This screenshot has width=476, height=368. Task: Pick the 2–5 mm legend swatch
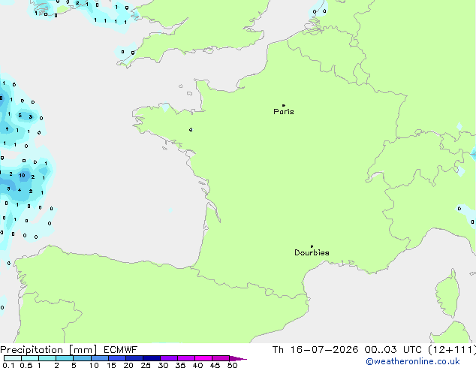[x=65, y=358]
